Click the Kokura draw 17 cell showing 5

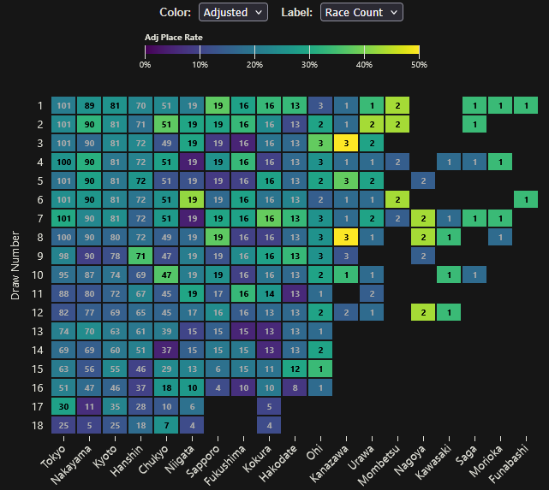coord(269,406)
